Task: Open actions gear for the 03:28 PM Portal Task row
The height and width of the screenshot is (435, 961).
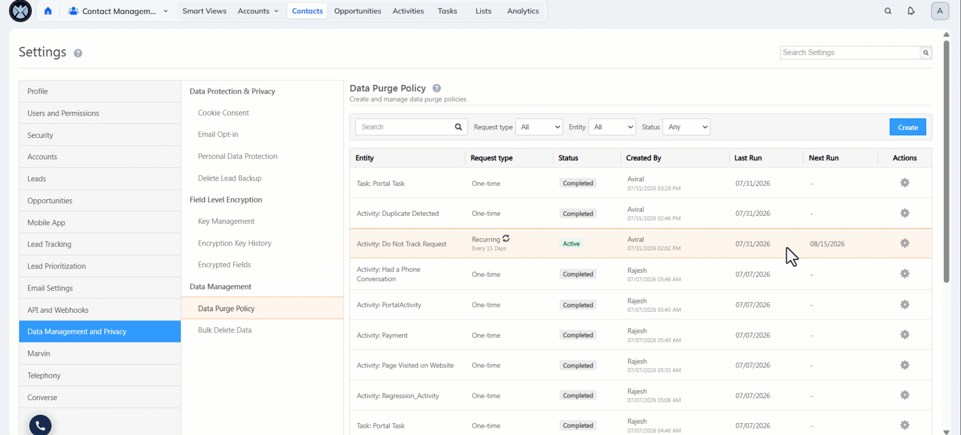Action: point(905,183)
